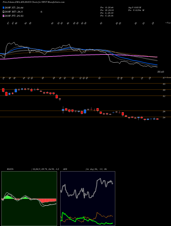
Task: Click the 'Pre V: 0.394 M' volume text
Action: click(x=136, y=10)
